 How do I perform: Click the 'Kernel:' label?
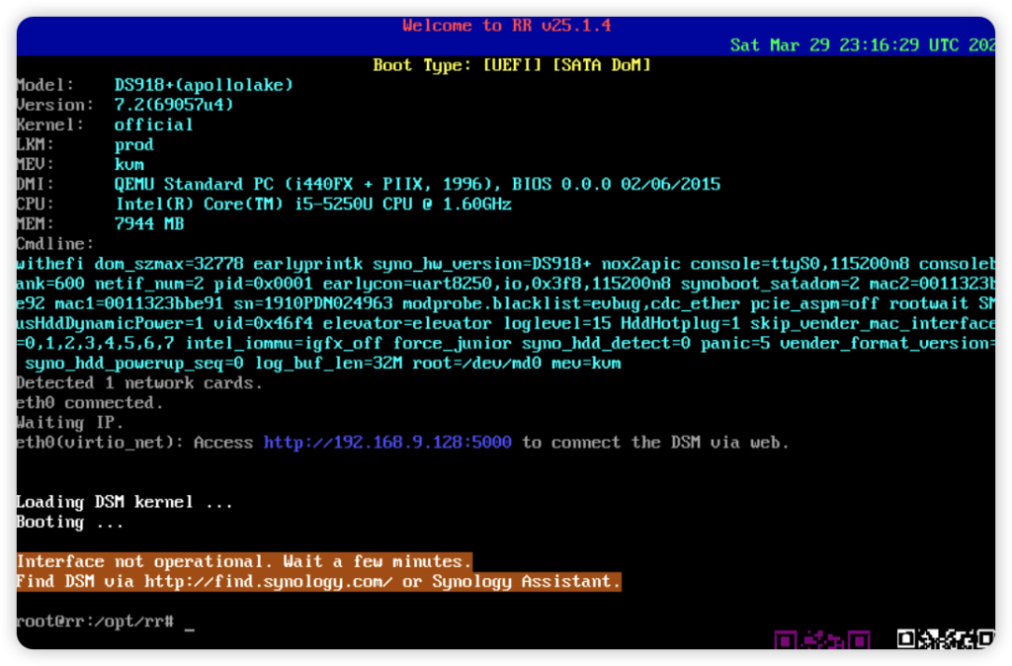click(x=50, y=125)
